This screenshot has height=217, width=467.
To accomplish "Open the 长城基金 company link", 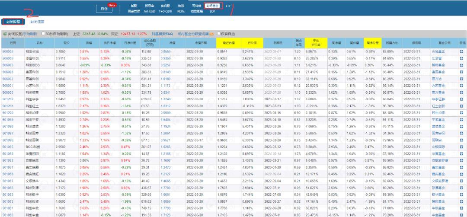I will pyautogui.click(x=438, y=51).
